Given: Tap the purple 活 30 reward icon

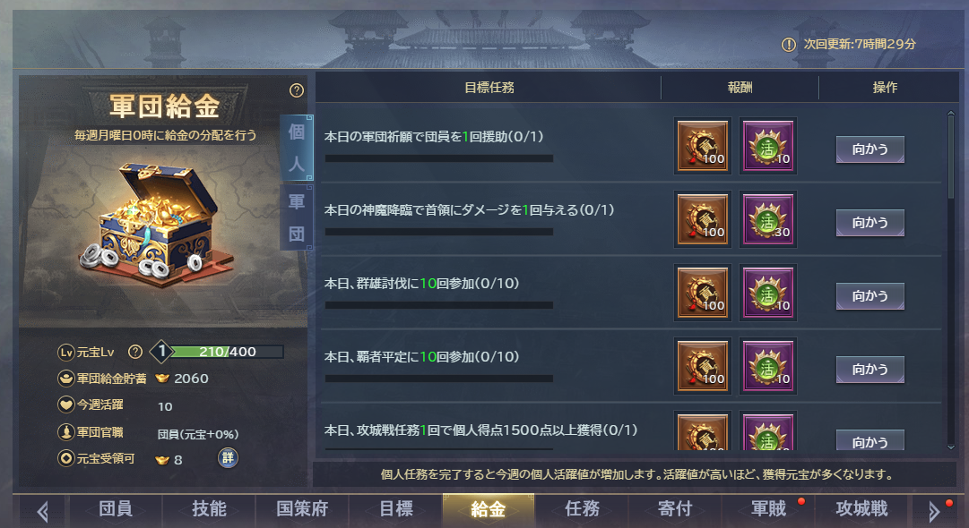Looking at the screenshot, I should [767, 219].
